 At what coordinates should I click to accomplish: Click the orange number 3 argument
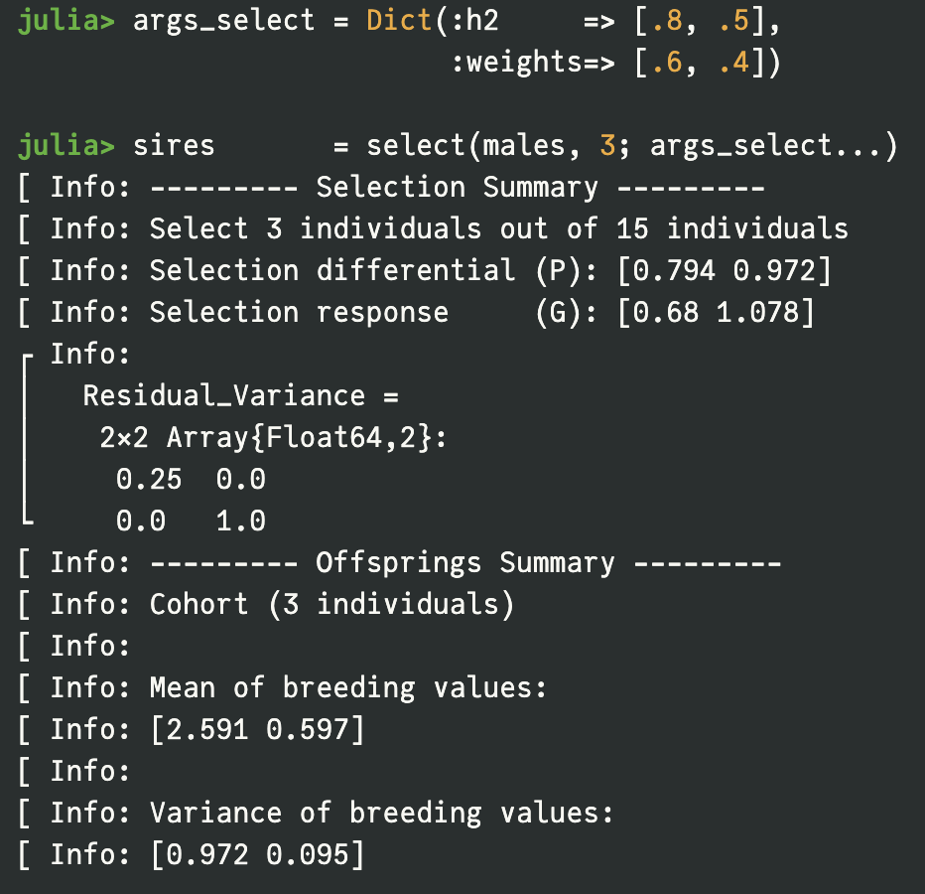[607, 146]
